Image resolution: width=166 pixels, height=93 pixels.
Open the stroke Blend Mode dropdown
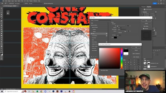[122, 29]
